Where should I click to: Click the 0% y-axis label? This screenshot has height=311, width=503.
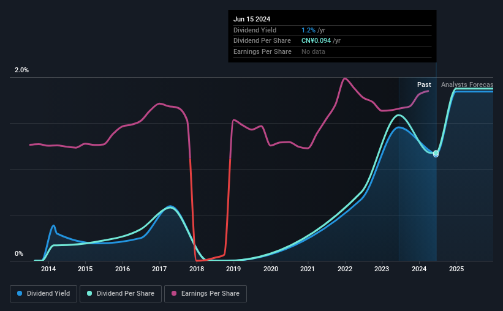(19, 253)
